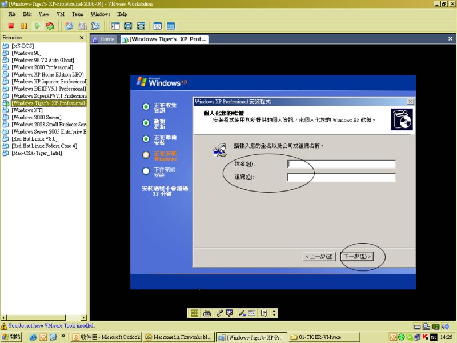This screenshot has width=457, height=343.
Task: Open the Edit menu
Action: (x=27, y=14)
